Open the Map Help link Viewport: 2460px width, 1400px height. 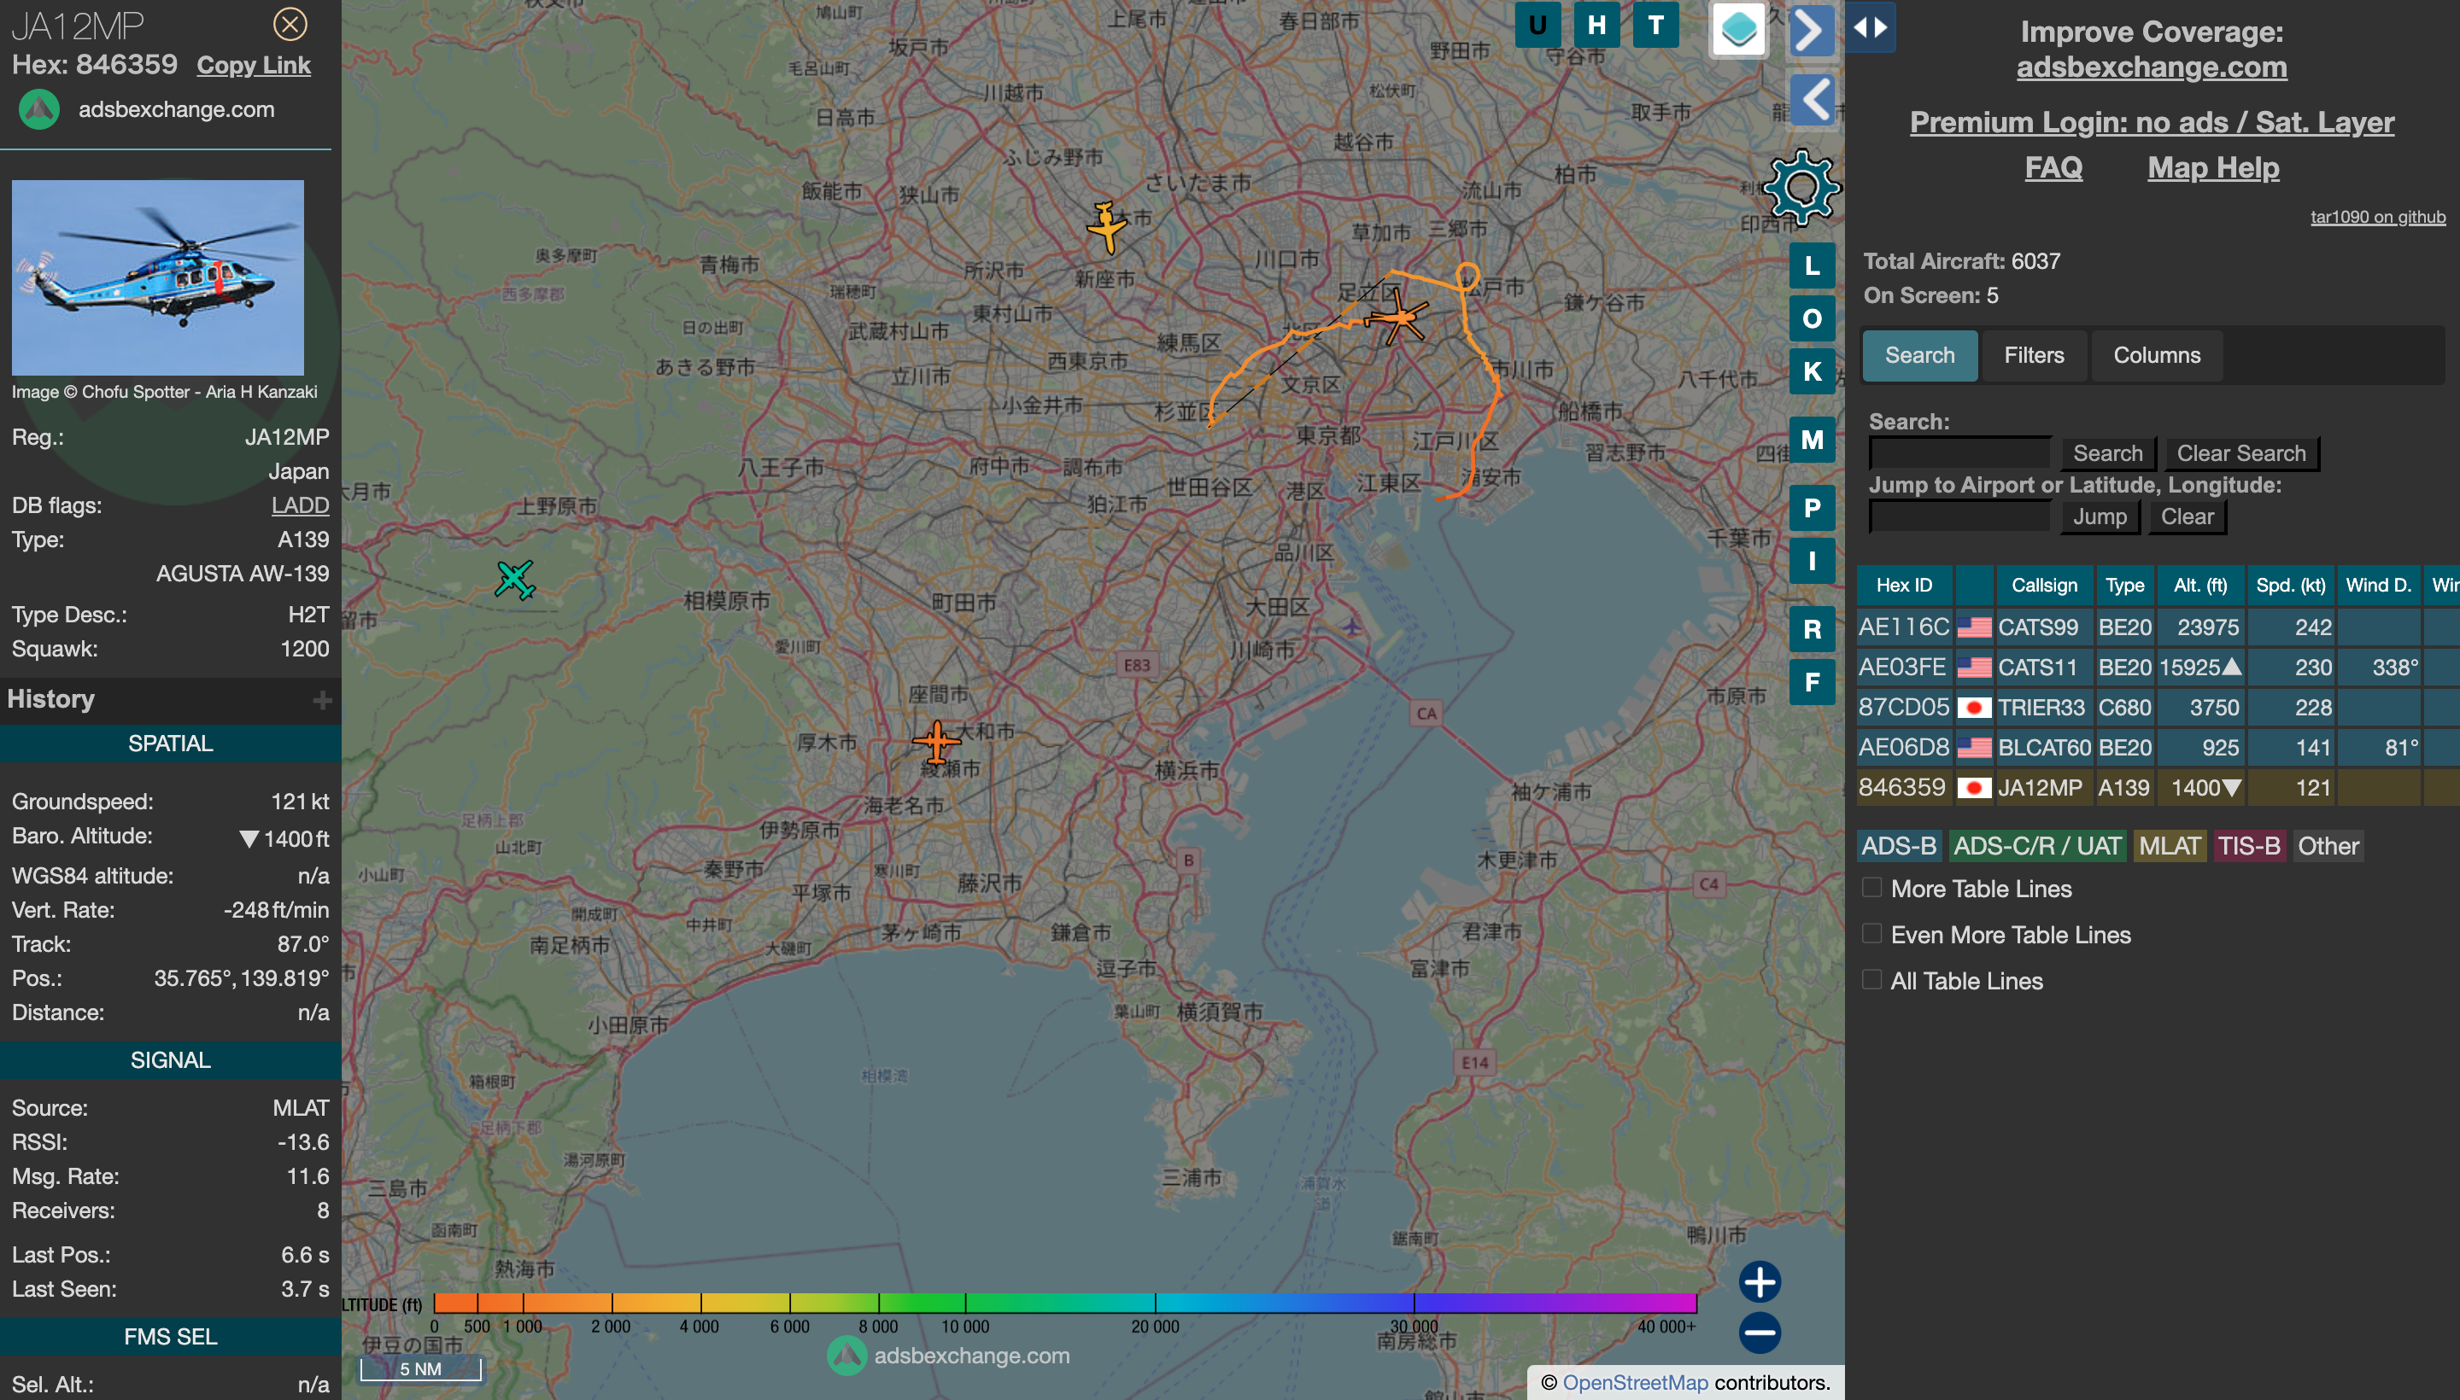tap(2213, 168)
